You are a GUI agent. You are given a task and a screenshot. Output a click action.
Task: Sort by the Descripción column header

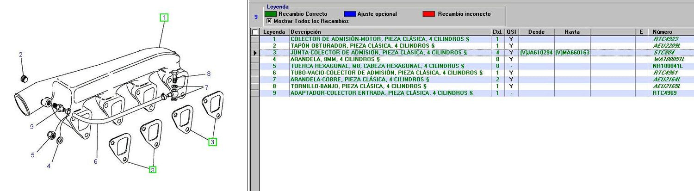390,32
